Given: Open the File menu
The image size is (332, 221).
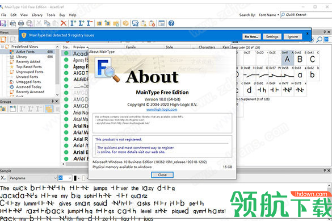Looking at the screenshot, I should point(3,15).
